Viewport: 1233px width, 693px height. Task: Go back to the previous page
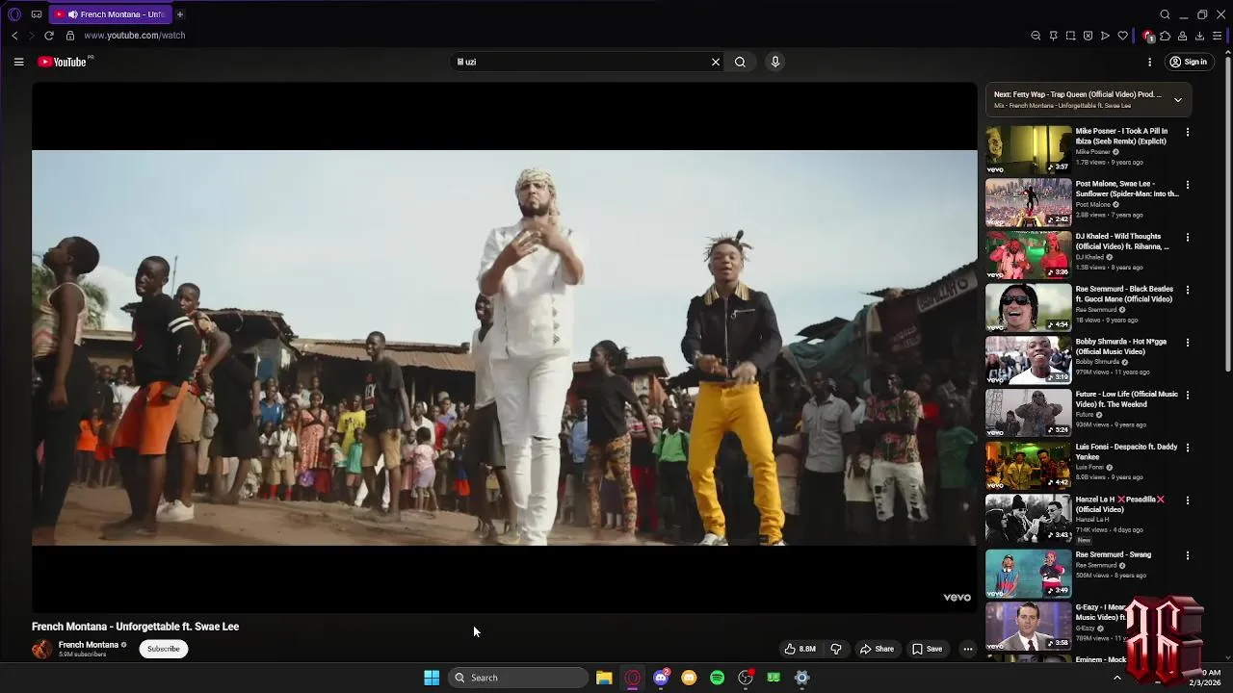[x=14, y=36]
